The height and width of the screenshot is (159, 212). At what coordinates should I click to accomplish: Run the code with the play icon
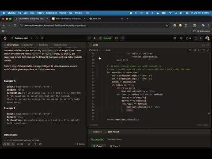point(95,38)
